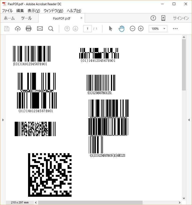The height and width of the screenshot is (205, 192).
Task: Zoom out with minus icon
Action: click(x=132, y=29)
